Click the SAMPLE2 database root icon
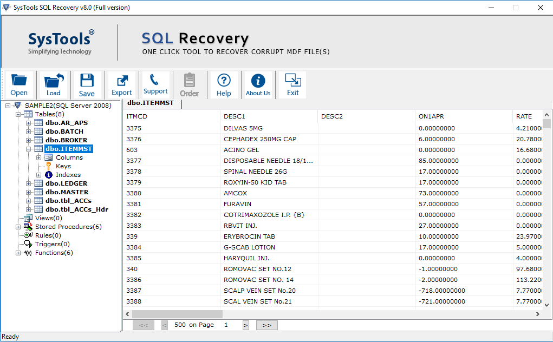Viewport: 553px width, 342px height. pos(18,106)
